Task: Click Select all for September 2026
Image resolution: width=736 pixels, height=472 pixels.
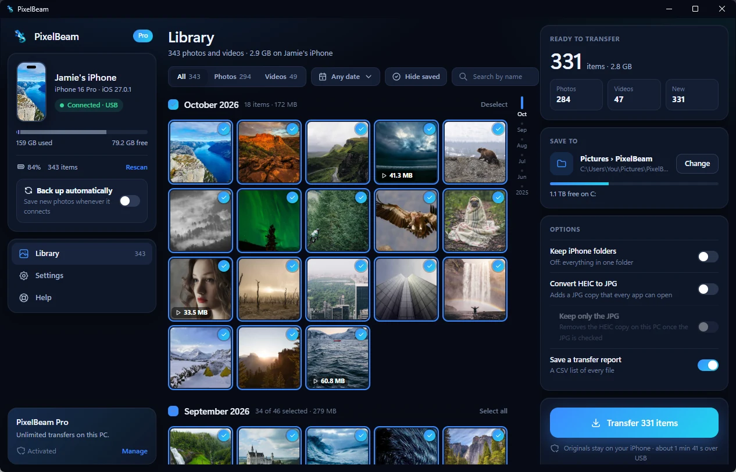Action: [x=493, y=411]
